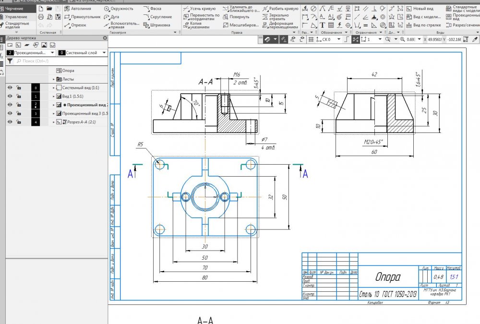Click the Новый вид button

click(422, 9)
